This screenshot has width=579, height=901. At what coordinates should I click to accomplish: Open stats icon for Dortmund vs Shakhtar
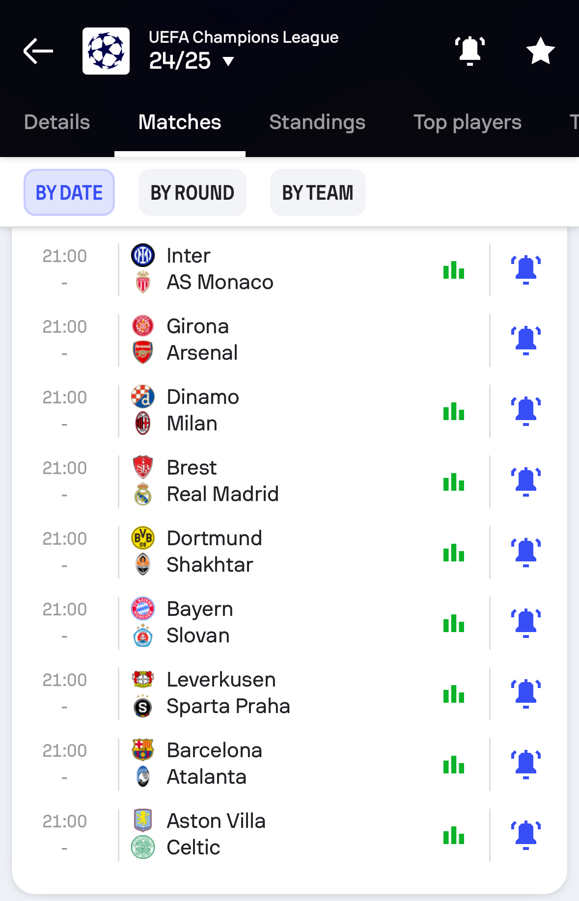454,553
